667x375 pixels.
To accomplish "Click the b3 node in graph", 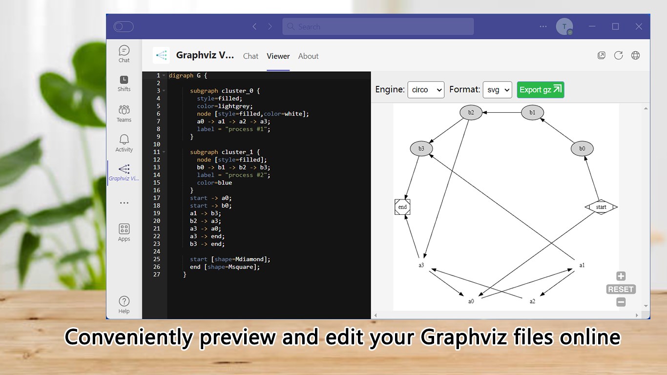I will 421,148.
